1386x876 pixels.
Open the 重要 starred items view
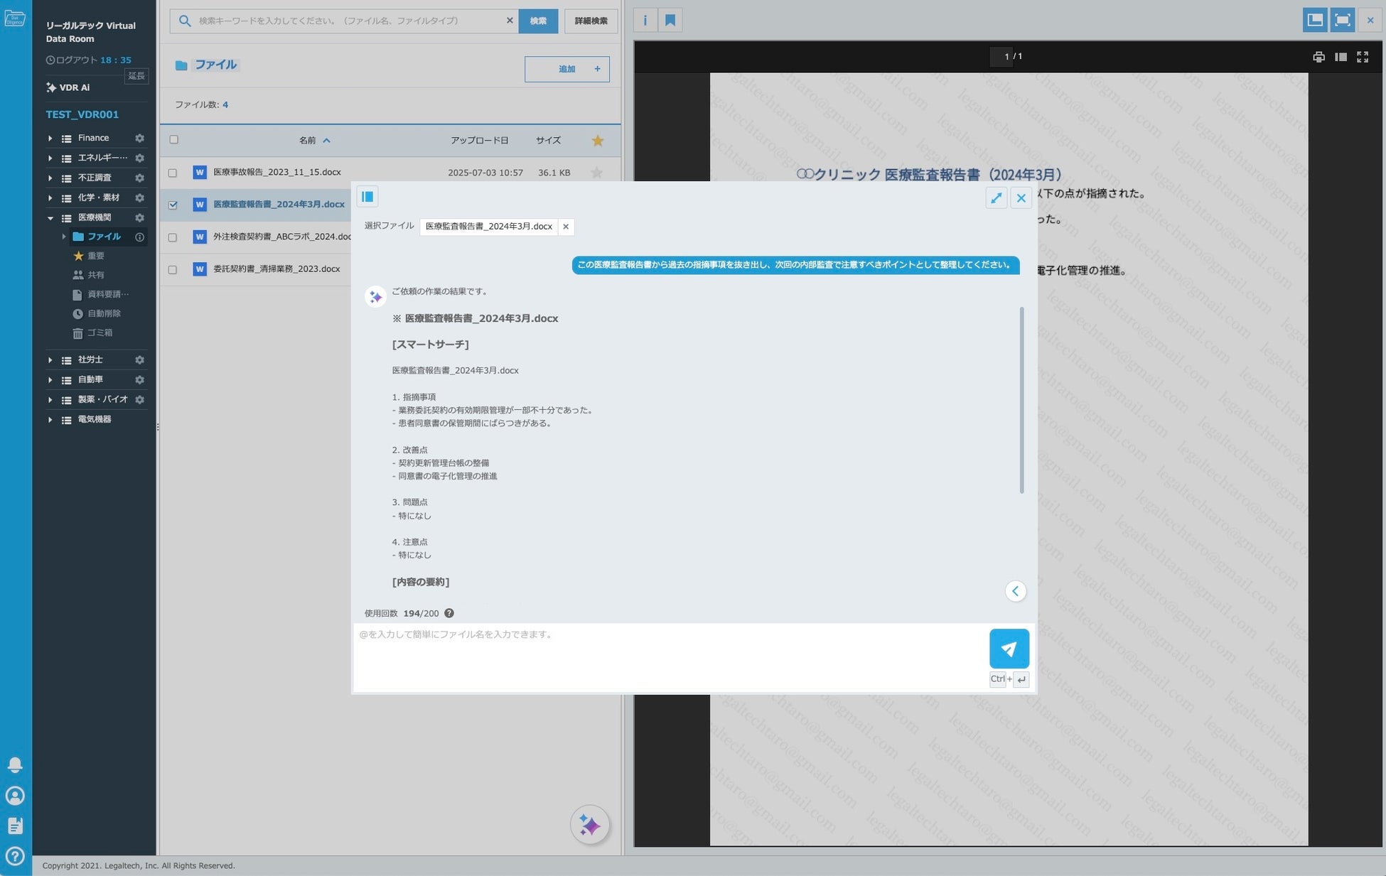pyautogui.click(x=95, y=256)
